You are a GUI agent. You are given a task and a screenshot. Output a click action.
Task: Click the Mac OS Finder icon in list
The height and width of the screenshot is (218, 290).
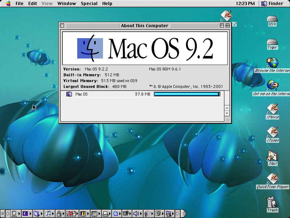coord(69,94)
